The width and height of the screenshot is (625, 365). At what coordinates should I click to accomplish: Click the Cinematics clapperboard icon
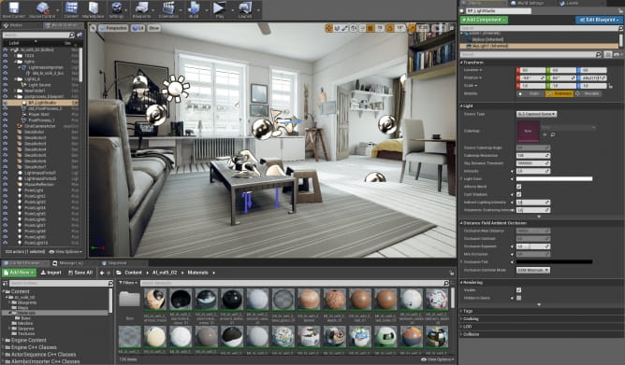click(168, 8)
